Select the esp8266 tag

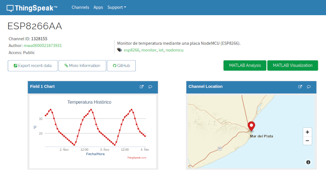pos(132,50)
